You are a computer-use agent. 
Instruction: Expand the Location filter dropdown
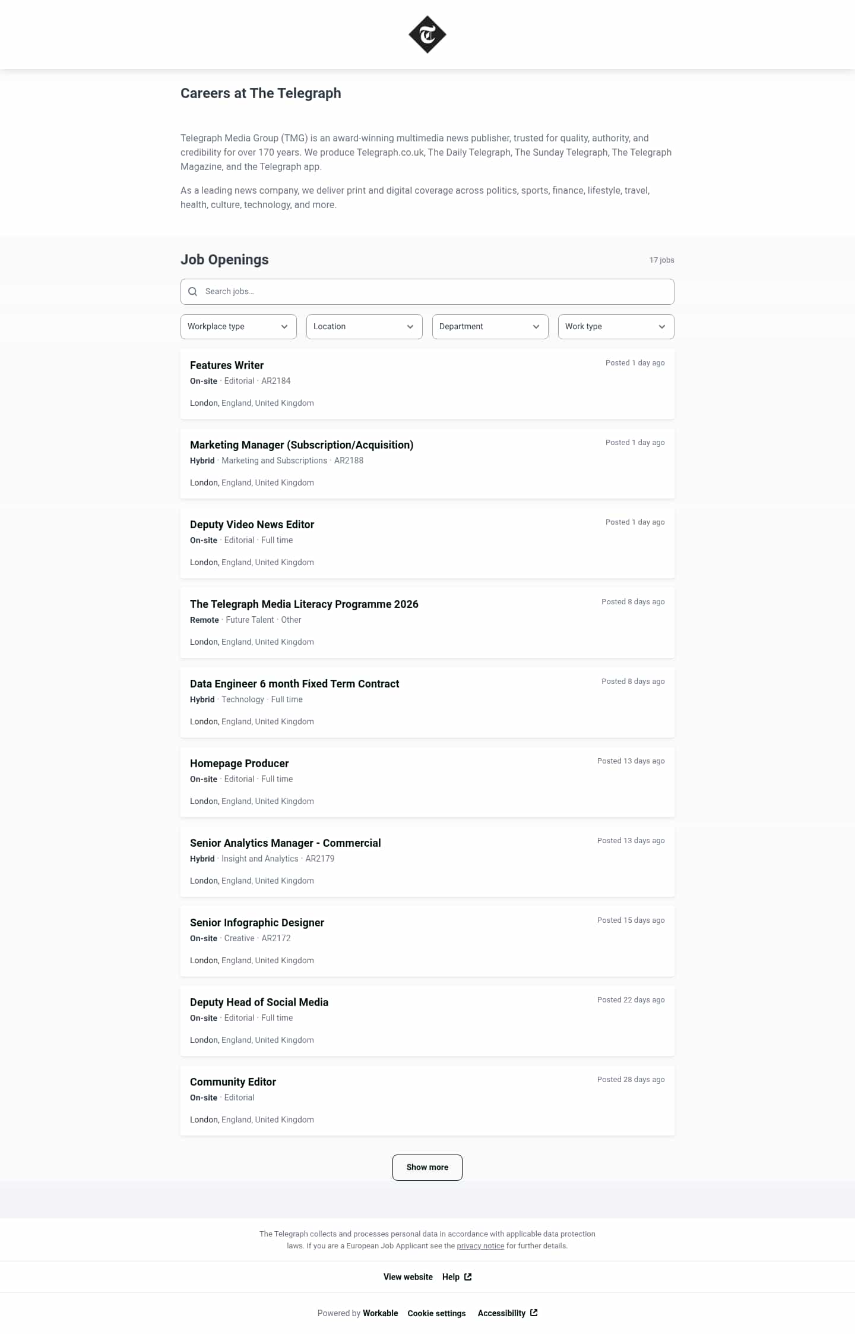[364, 327]
